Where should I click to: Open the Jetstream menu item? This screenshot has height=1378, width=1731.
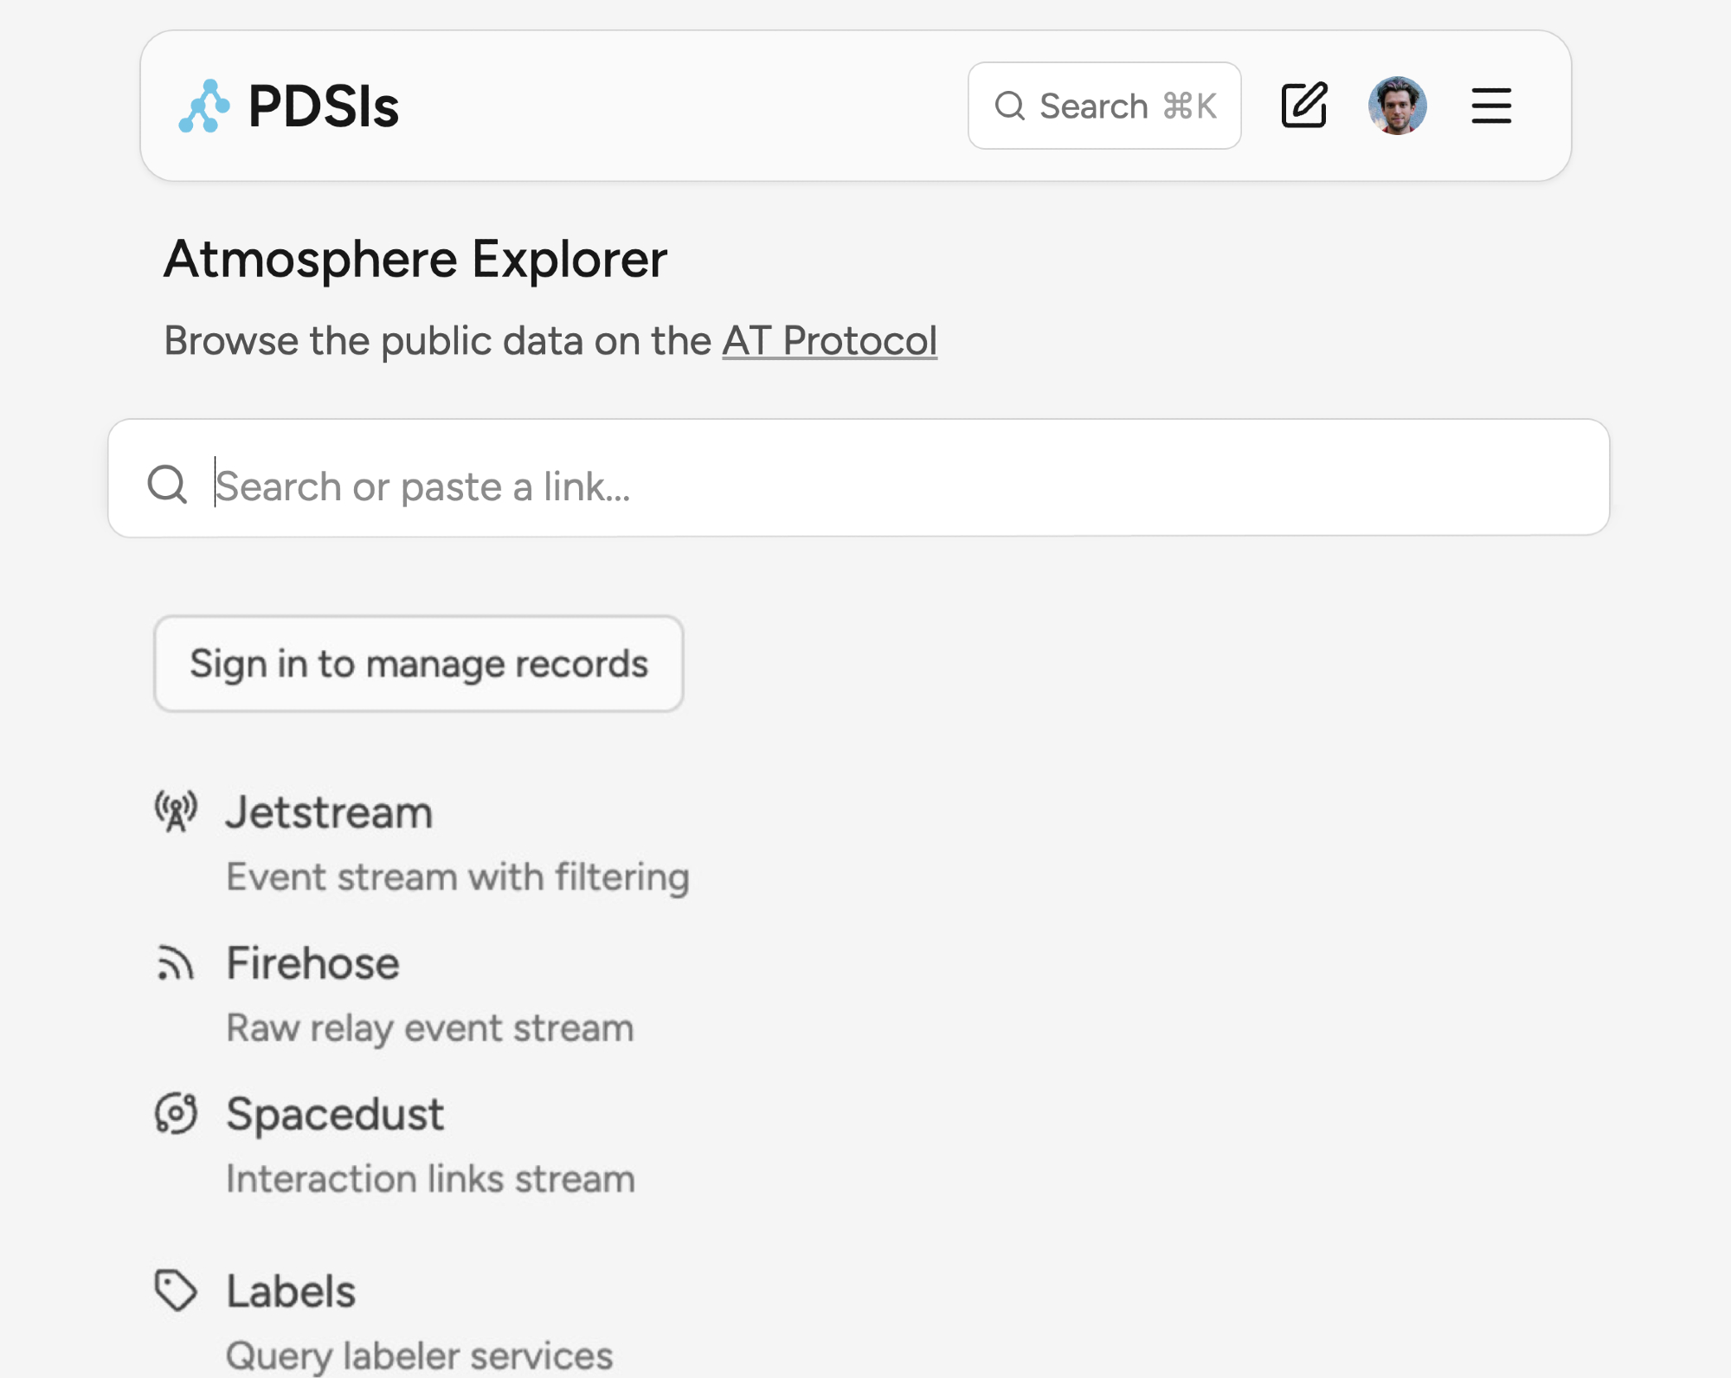329,813
